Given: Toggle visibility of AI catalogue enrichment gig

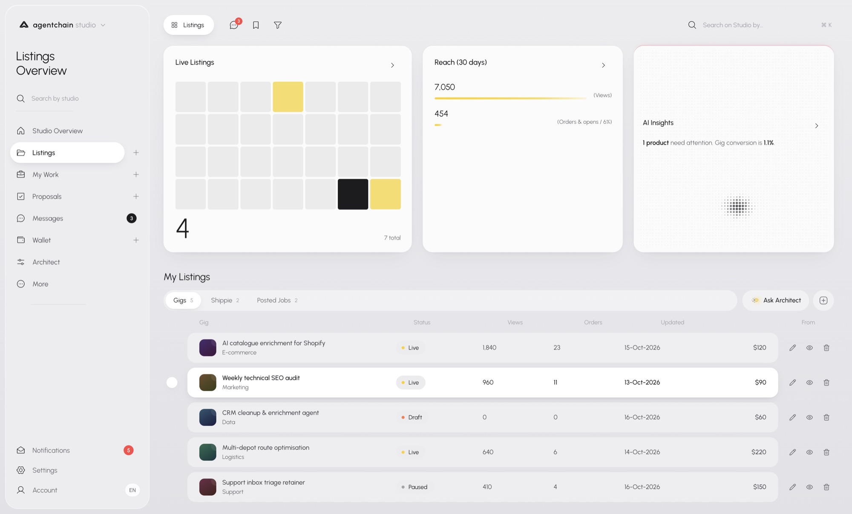Looking at the screenshot, I should click(809, 348).
